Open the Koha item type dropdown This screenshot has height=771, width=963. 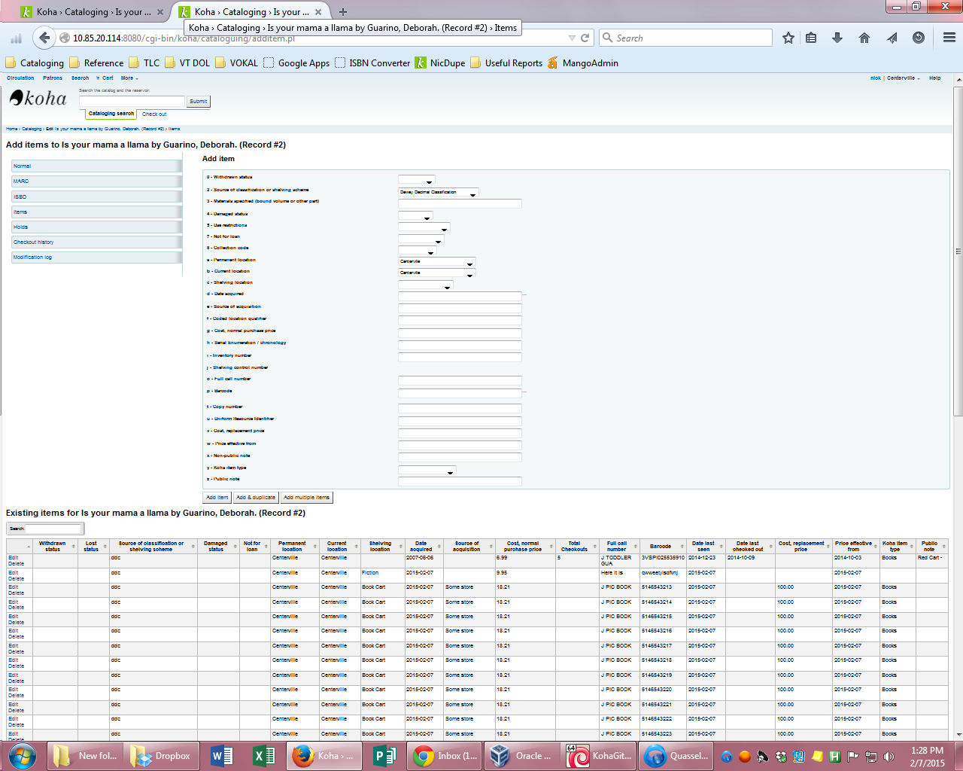pyautogui.click(x=427, y=471)
